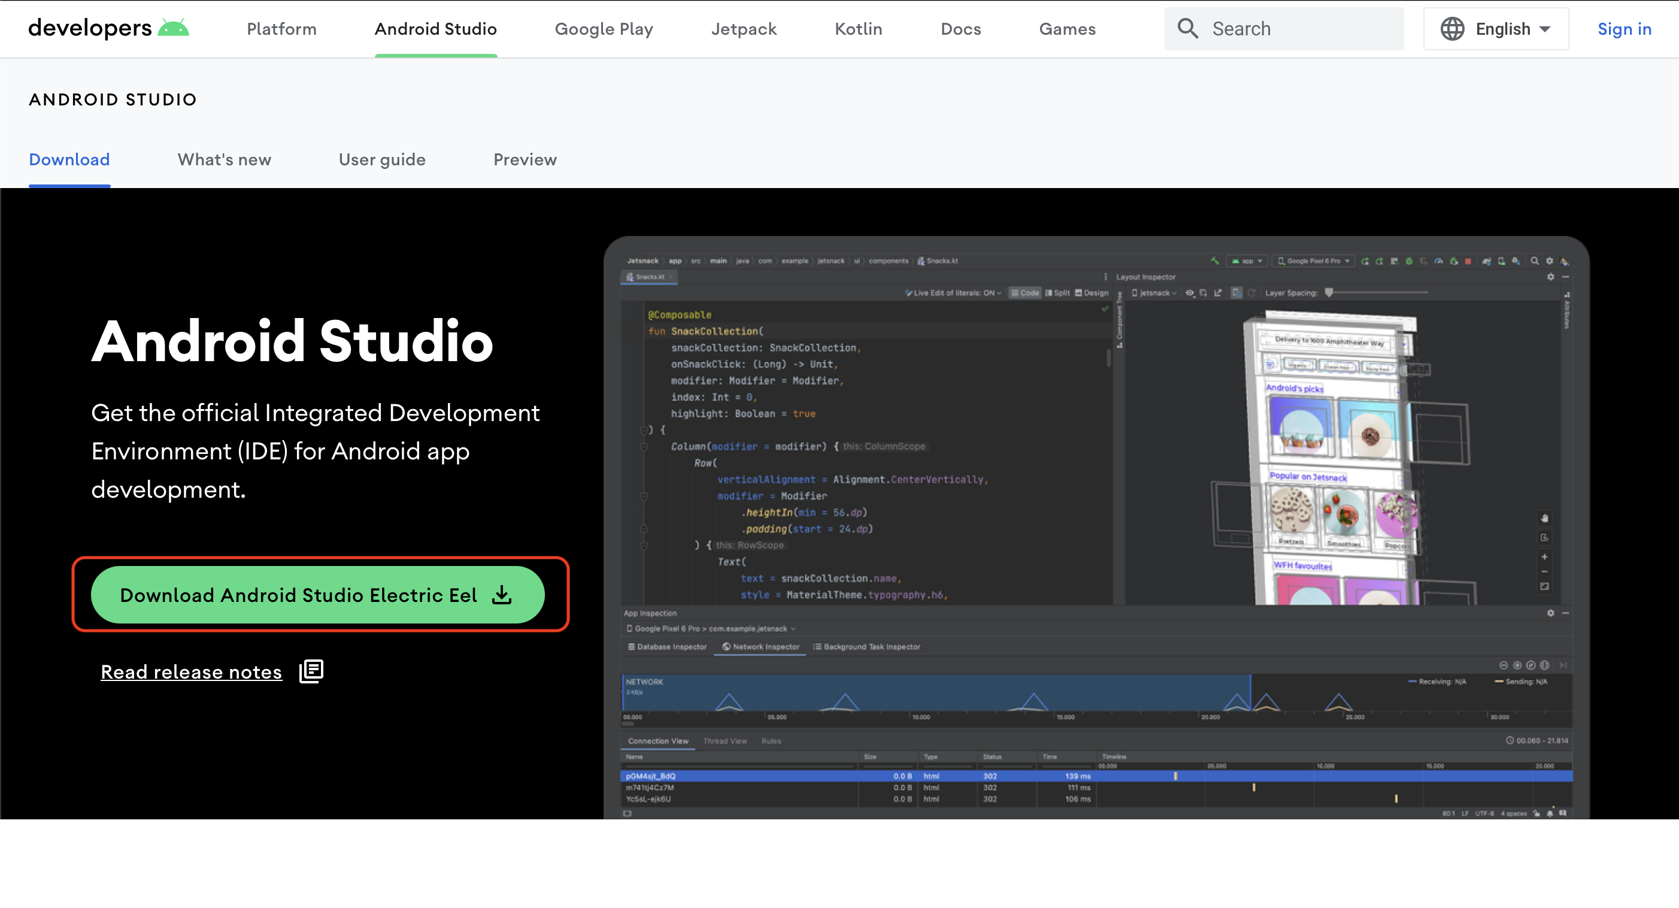Switch the editor to Split view

tap(1057, 293)
